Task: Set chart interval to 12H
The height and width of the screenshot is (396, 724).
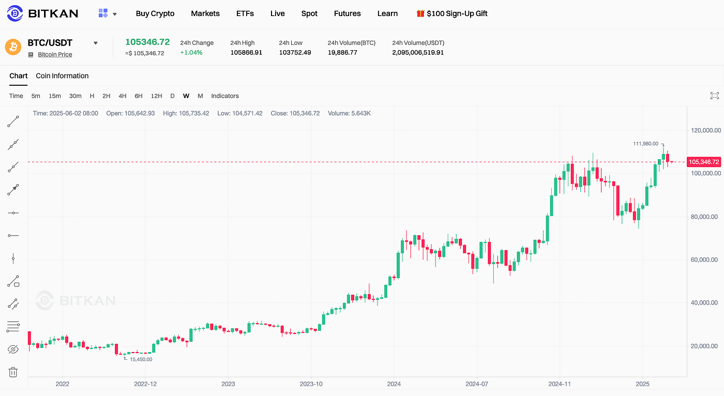Action: pos(157,96)
